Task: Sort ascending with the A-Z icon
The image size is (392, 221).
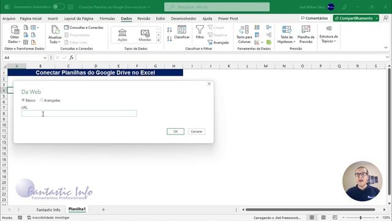Action: 169,29
